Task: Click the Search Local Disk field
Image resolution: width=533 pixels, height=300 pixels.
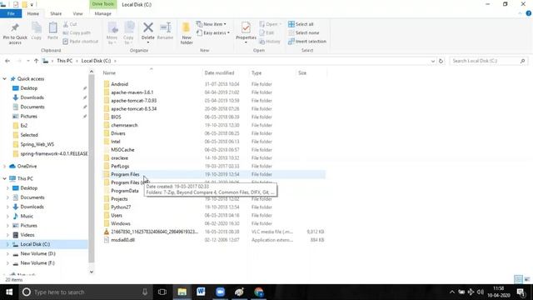Action: point(489,61)
